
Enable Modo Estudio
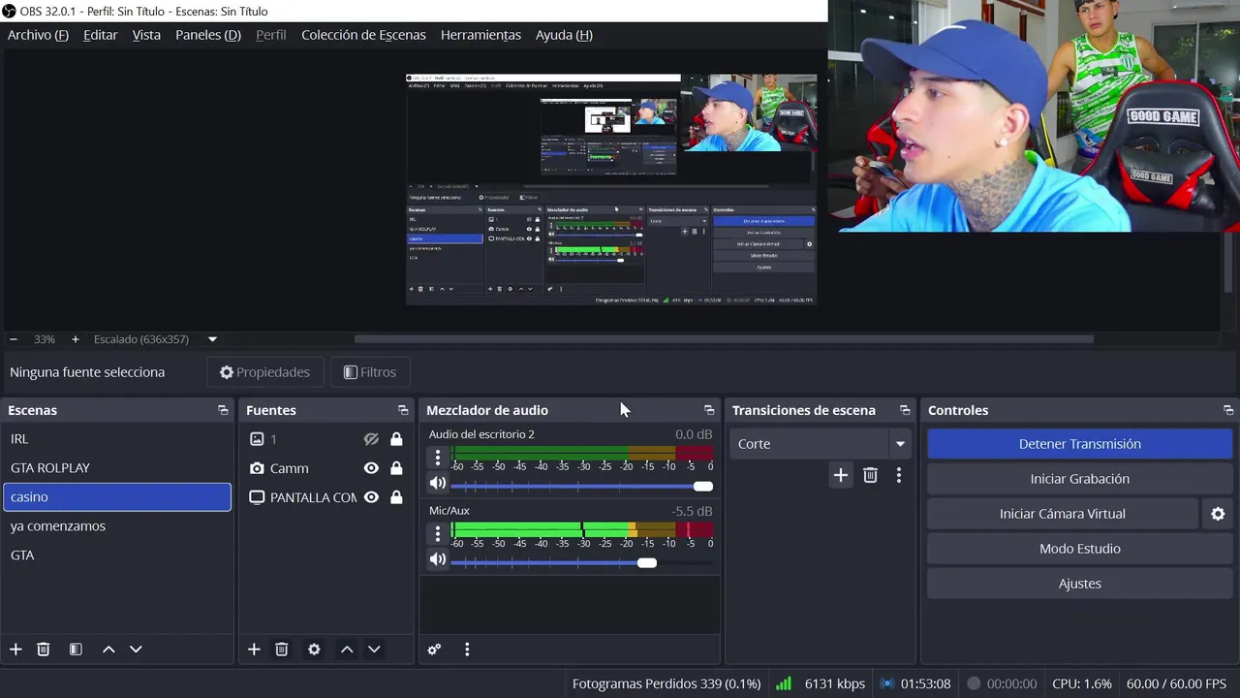pyautogui.click(x=1079, y=549)
